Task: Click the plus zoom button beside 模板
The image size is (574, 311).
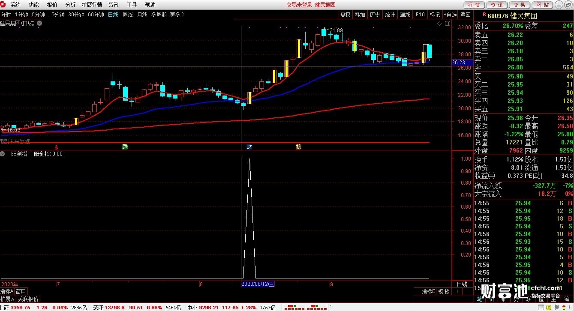Action: click(457, 291)
